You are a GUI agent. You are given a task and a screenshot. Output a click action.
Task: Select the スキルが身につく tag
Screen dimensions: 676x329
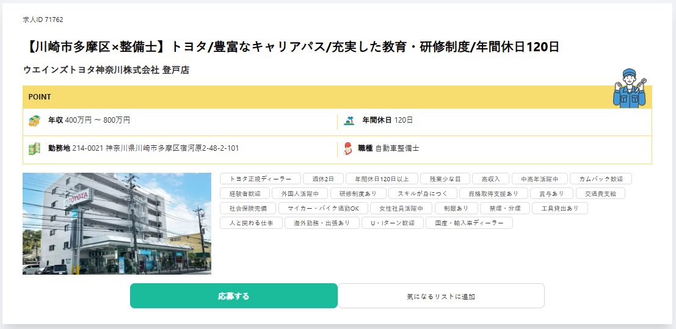[x=423, y=193]
